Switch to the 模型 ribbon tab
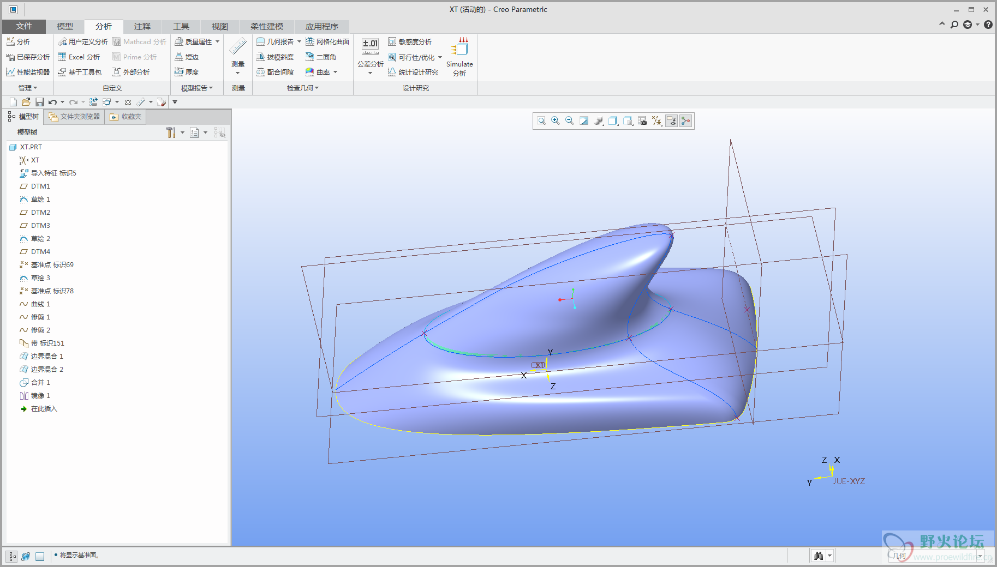Screen dimensions: 997x567 click(65, 26)
